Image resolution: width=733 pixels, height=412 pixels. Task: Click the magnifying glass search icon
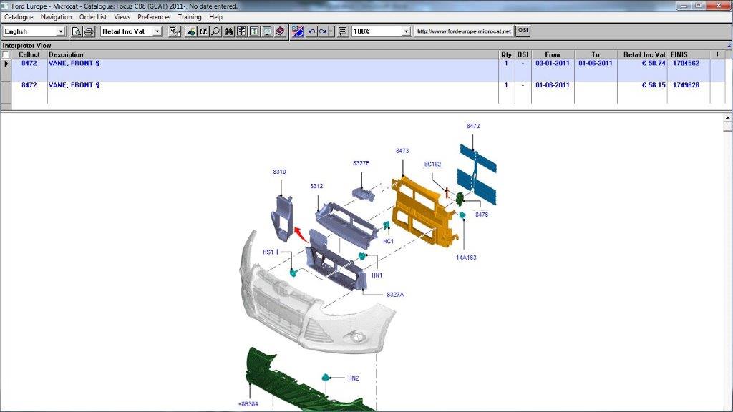coord(215,31)
